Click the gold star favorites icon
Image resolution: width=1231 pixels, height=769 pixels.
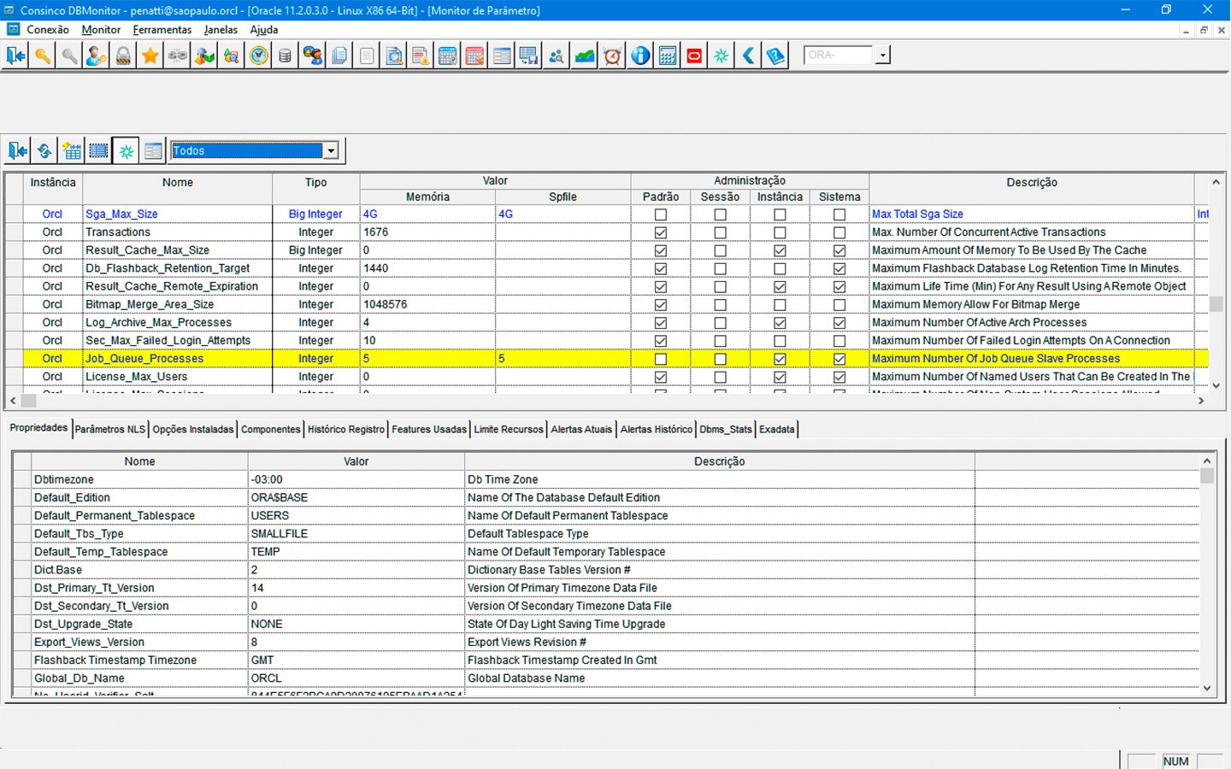click(x=150, y=56)
